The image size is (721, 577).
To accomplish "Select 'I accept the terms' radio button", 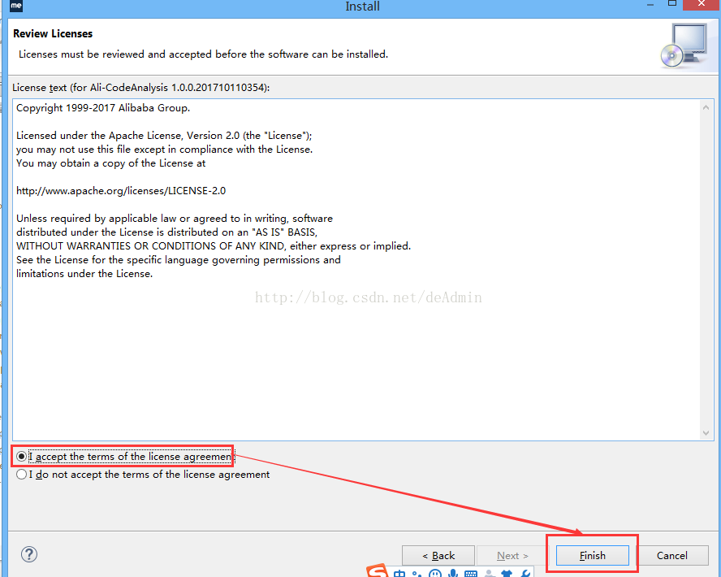I will click(22, 457).
